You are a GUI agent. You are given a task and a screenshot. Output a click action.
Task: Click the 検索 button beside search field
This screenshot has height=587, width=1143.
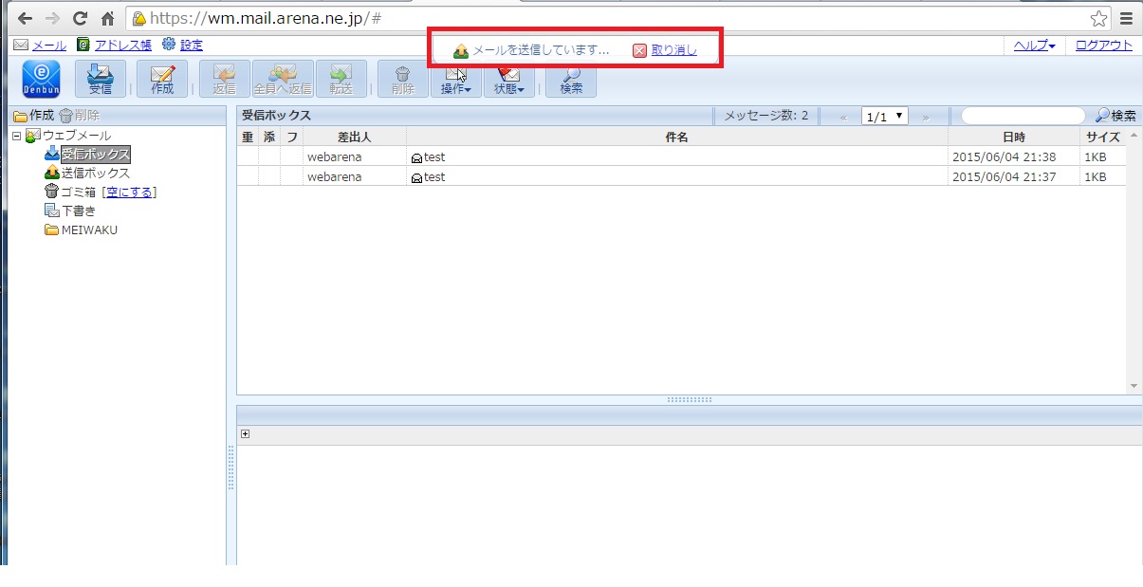[x=1115, y=116]
